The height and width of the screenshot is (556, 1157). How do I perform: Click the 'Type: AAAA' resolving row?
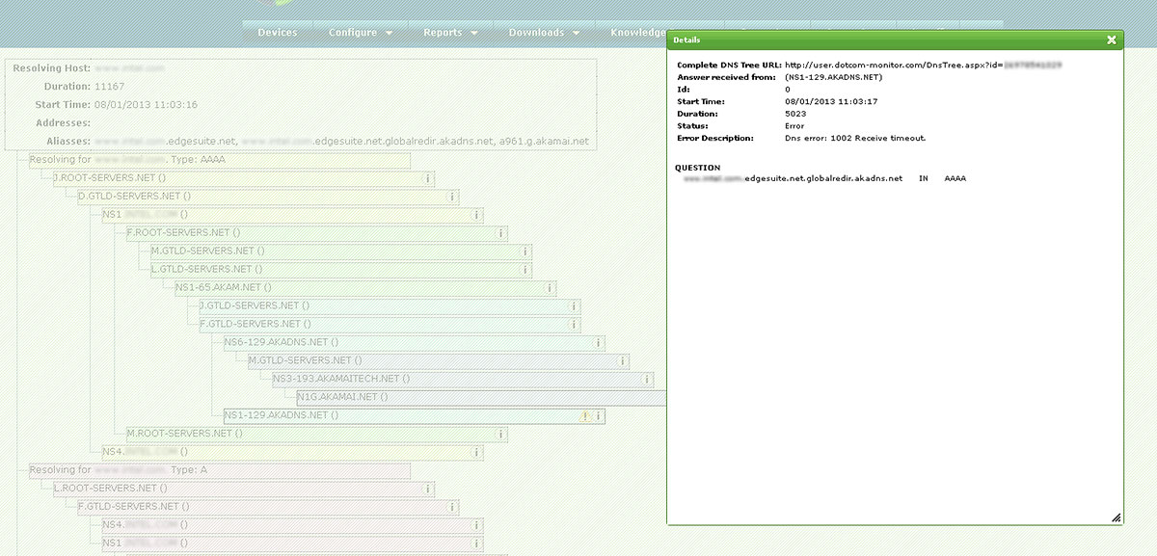(220, 160)
